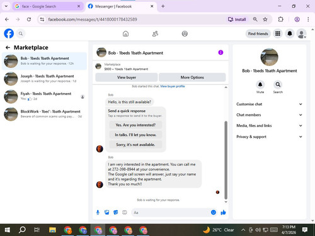Click the chat scrollbar thumb
This screenshot has width=315, height=236.
point(226,160)
